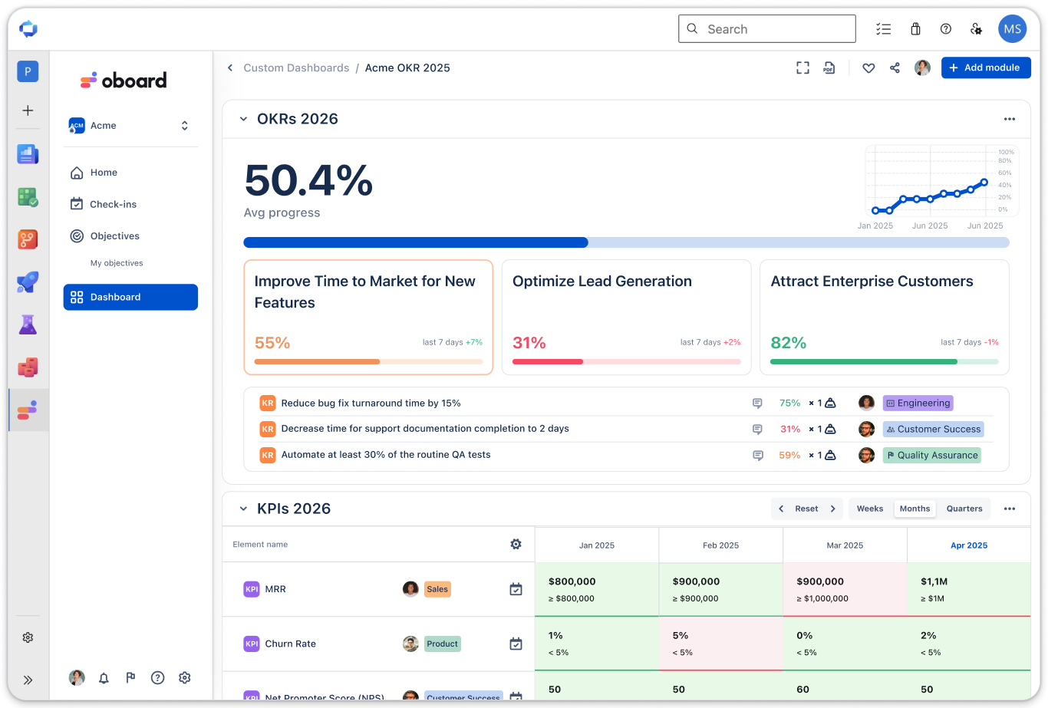This screenshot has height=708, width=1048.
Task: Expand the left rail with the double chevron
Action: coord(28,680)
